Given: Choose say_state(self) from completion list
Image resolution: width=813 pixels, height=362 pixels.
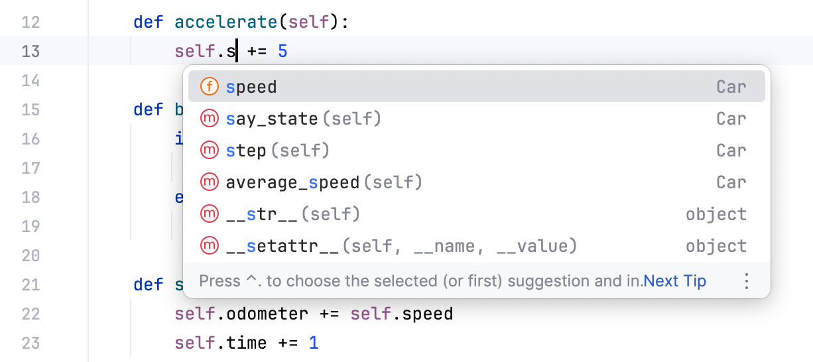Looking at the screenshot, I should [x=303, y=119].
